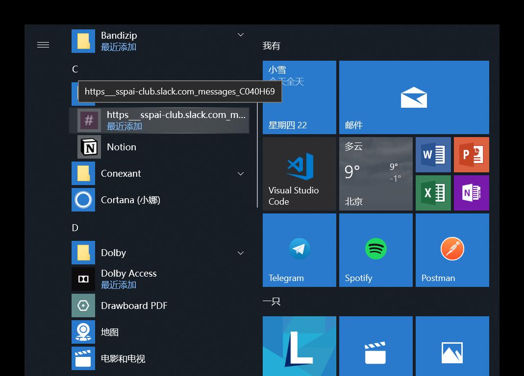This screenshot has height=376, width=524.
Task: Launch the OneNote tile
Action: point(472,193)
